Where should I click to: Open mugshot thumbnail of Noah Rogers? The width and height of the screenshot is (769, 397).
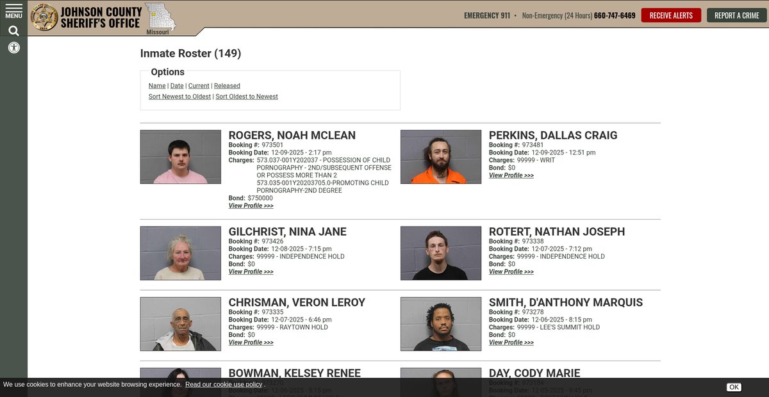[x=181, y=157]
